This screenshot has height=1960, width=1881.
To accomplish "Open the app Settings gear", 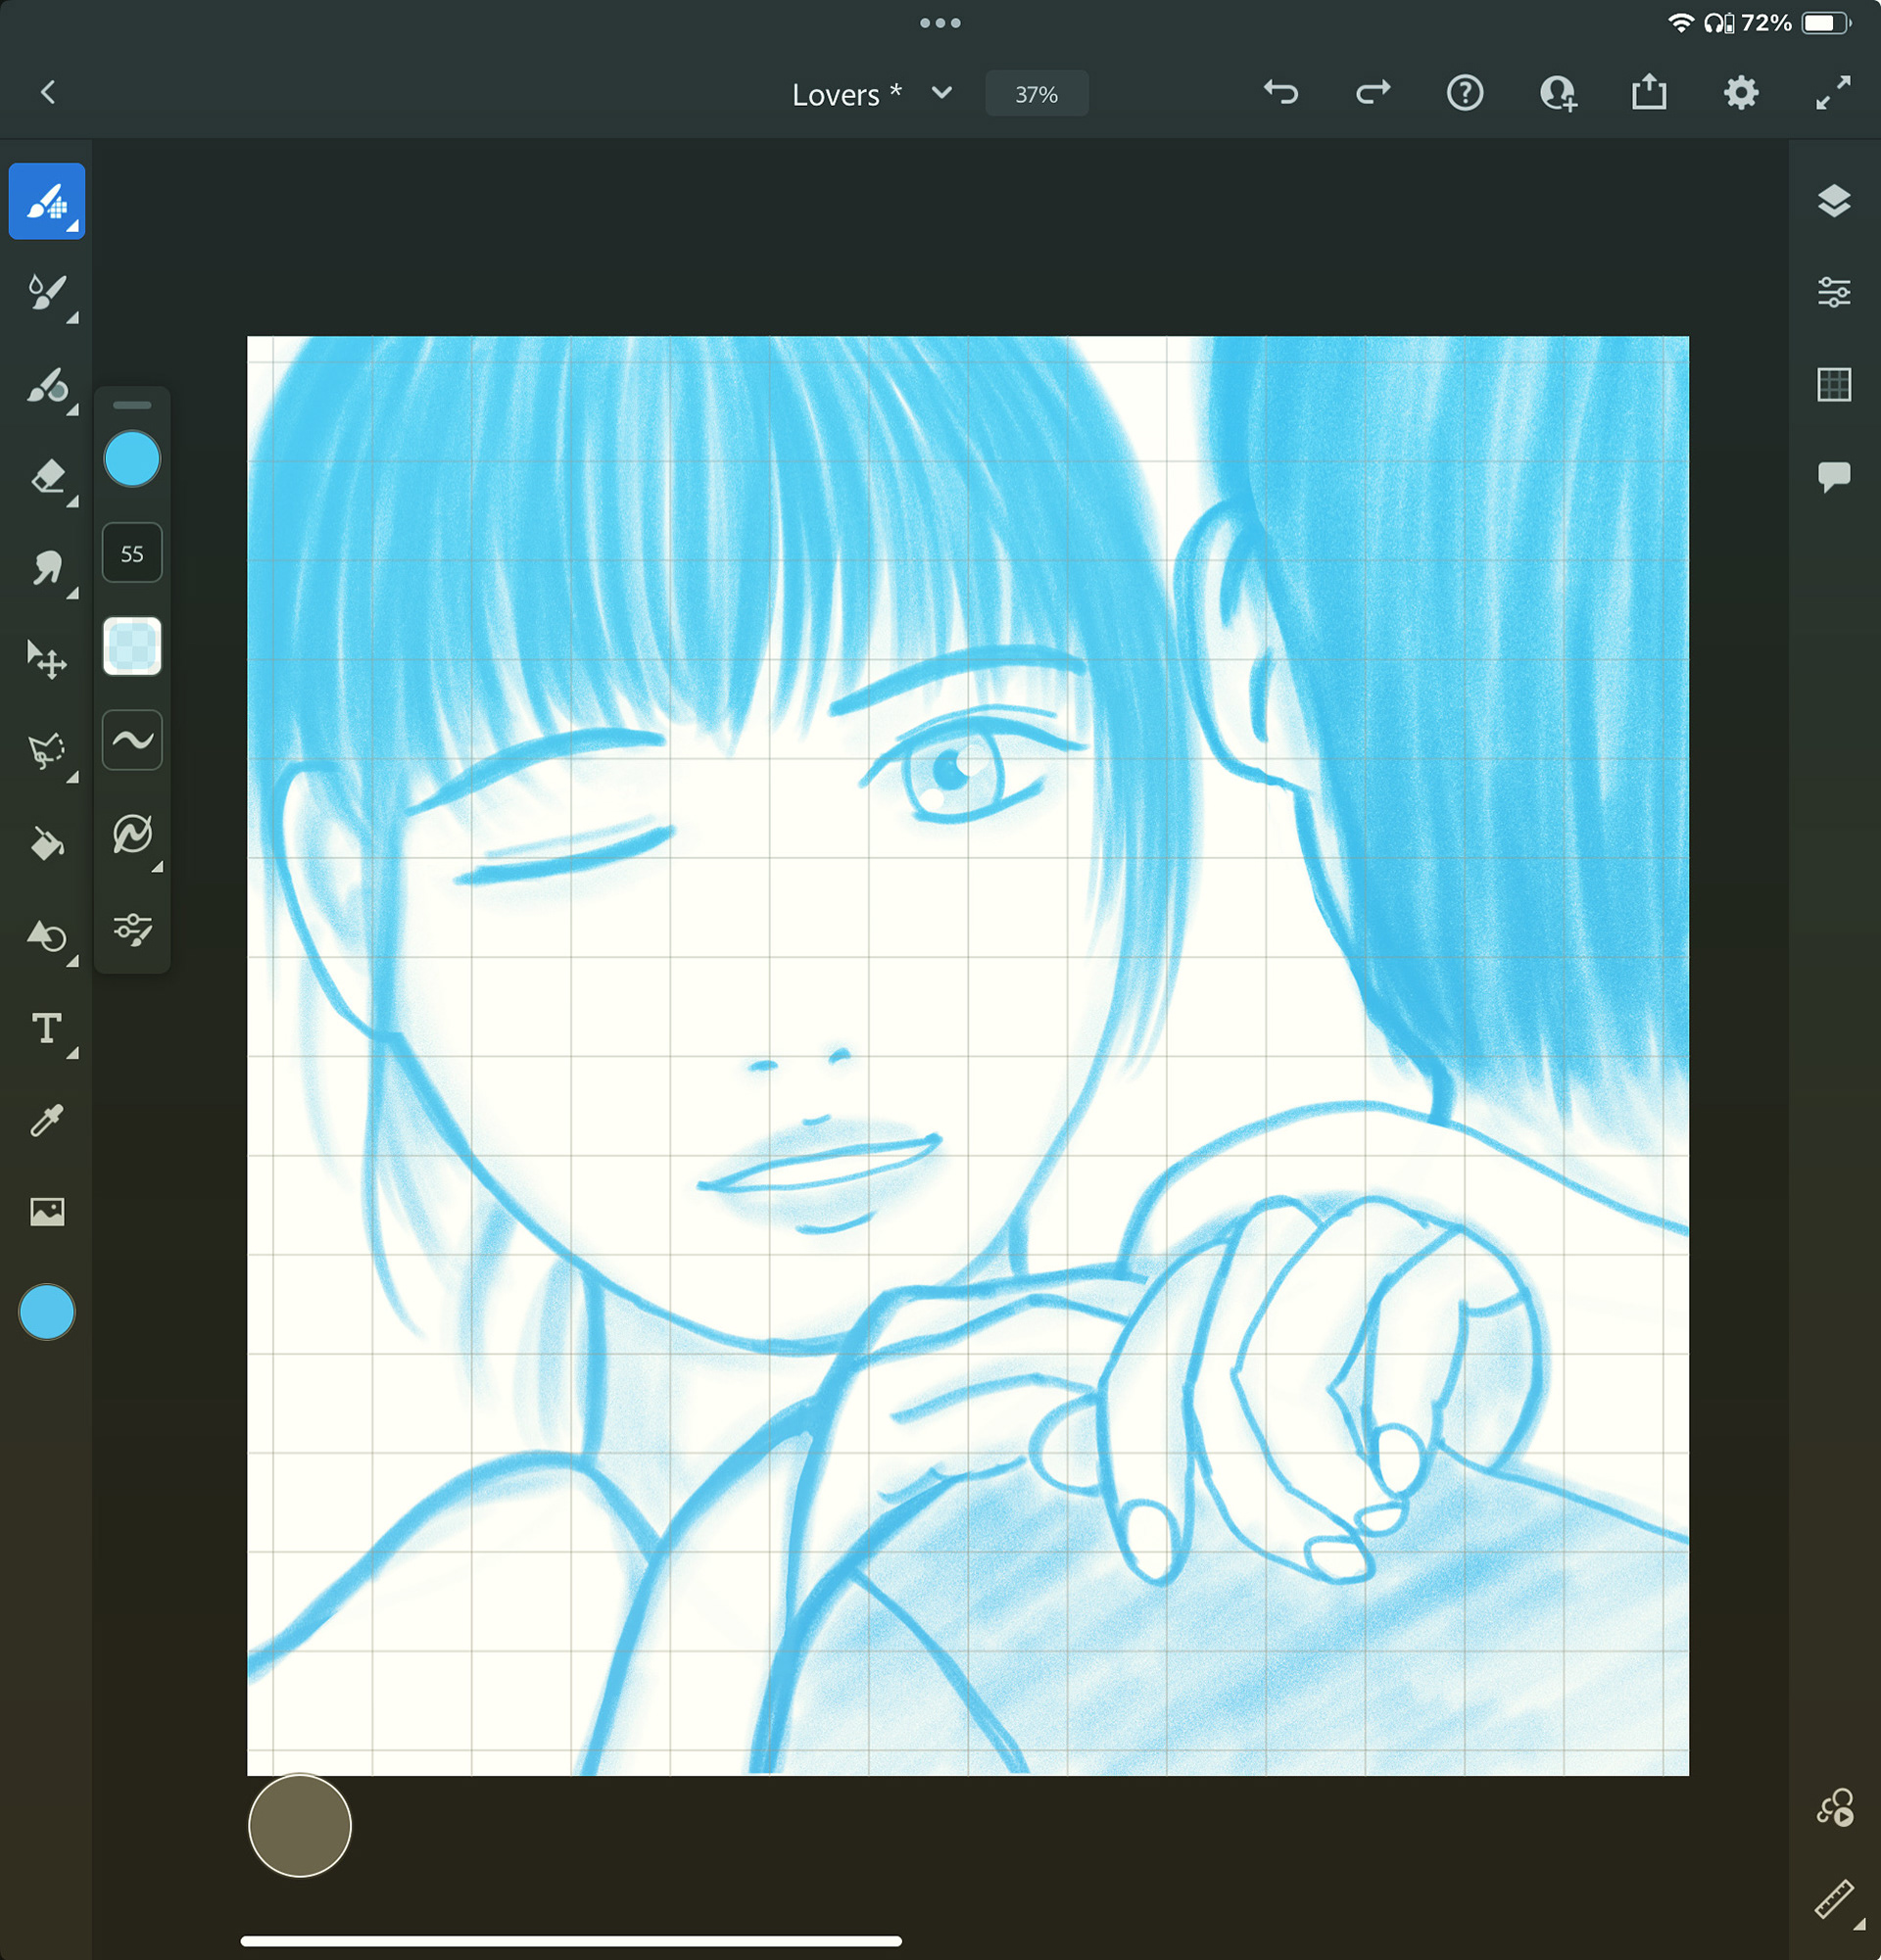I will click(x=1741, y=93).
